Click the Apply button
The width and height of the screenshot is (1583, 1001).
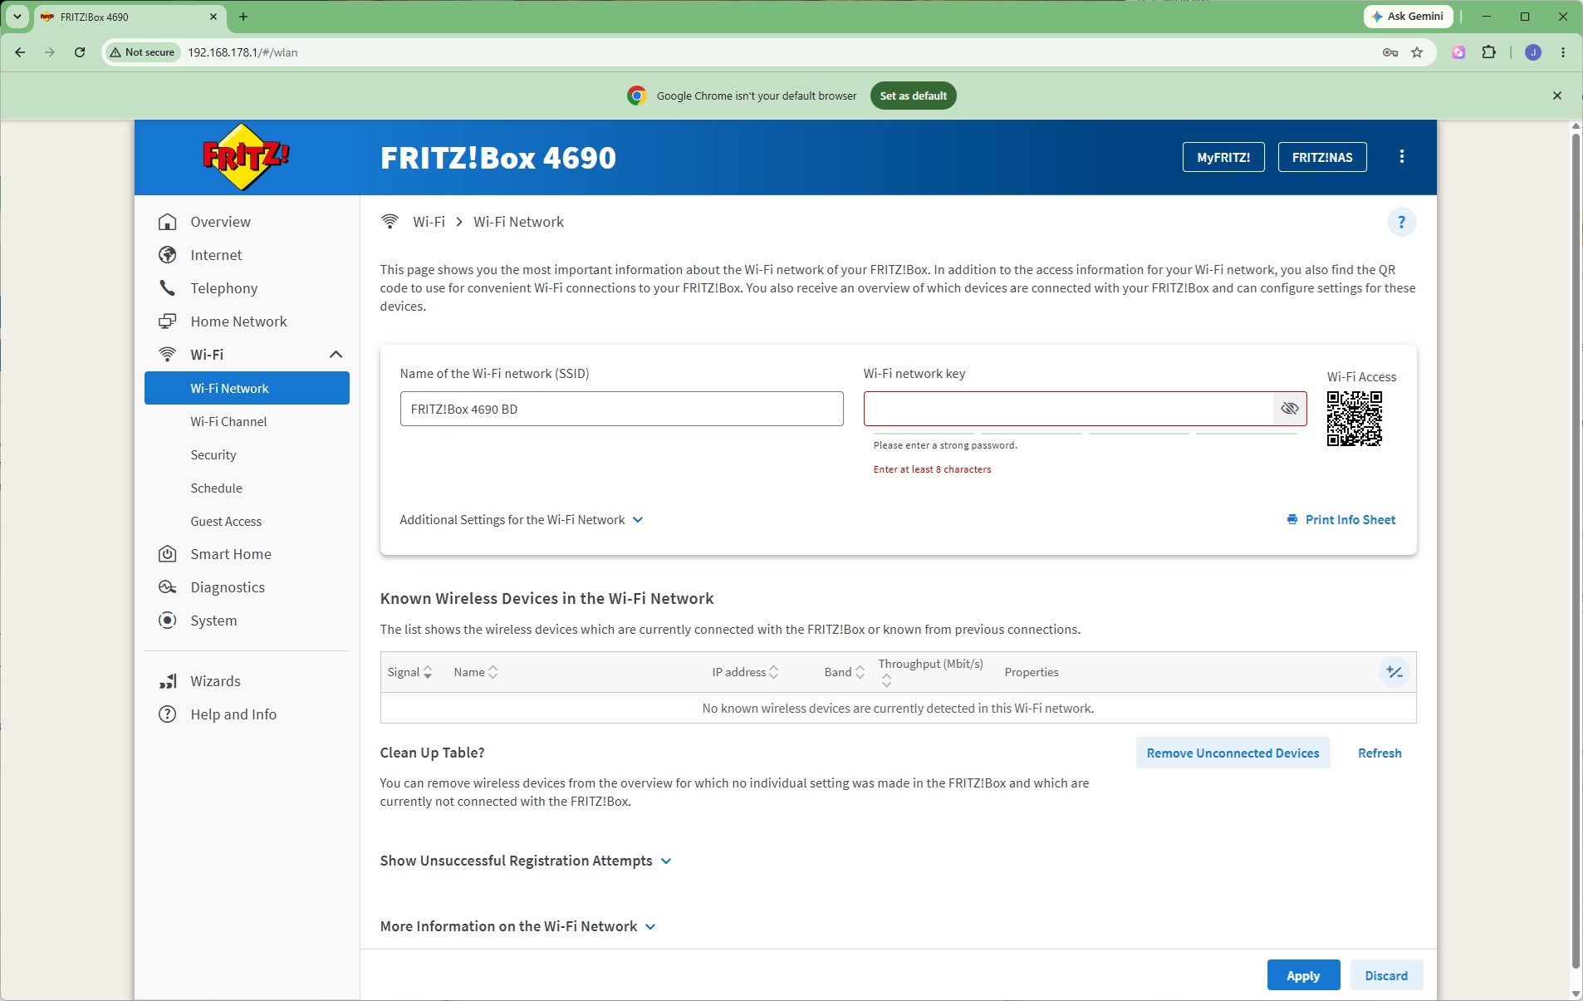(1303, 975)
